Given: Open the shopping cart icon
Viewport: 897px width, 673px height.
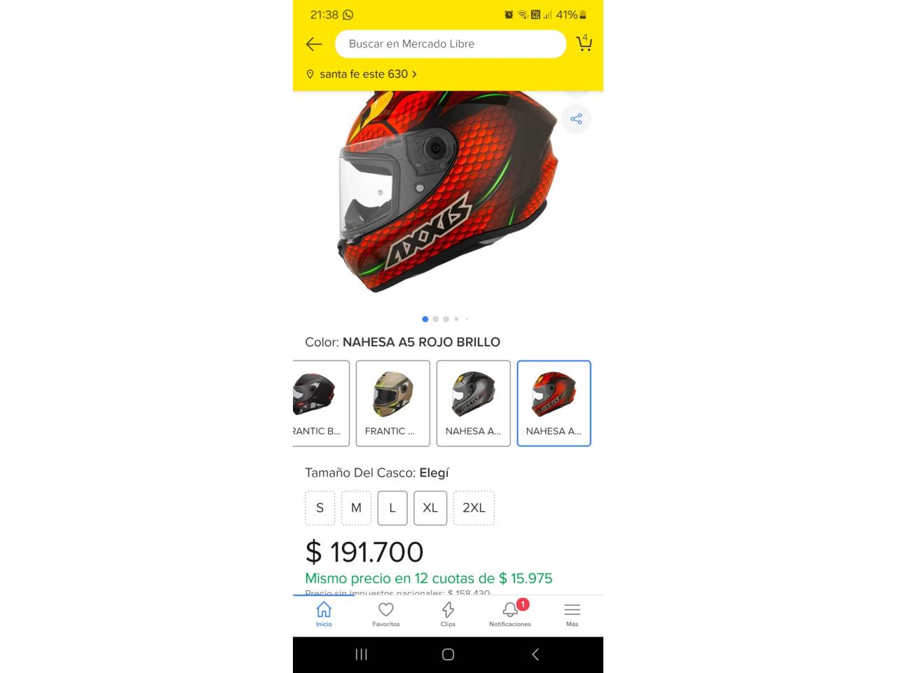Looking at the screenshot, I should click(584, 43).
